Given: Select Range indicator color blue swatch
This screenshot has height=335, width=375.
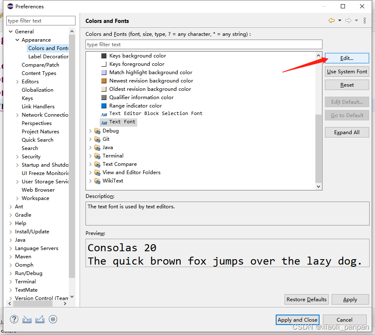Looking at the screenshot, I should coord(104,105).
